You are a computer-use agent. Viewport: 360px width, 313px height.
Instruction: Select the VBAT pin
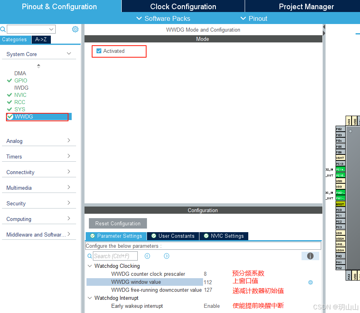340,158
